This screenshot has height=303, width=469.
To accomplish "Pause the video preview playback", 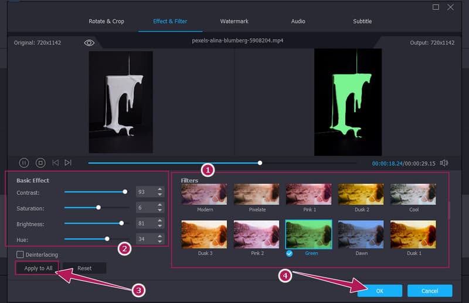I will [x=24, y=163].
